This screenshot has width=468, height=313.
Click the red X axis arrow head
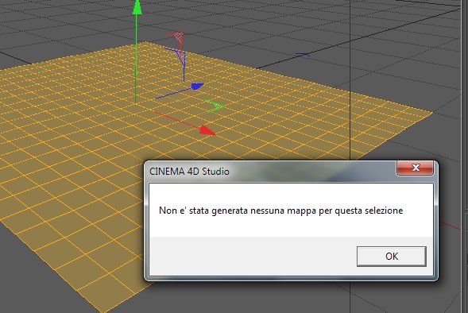(207, 130)
